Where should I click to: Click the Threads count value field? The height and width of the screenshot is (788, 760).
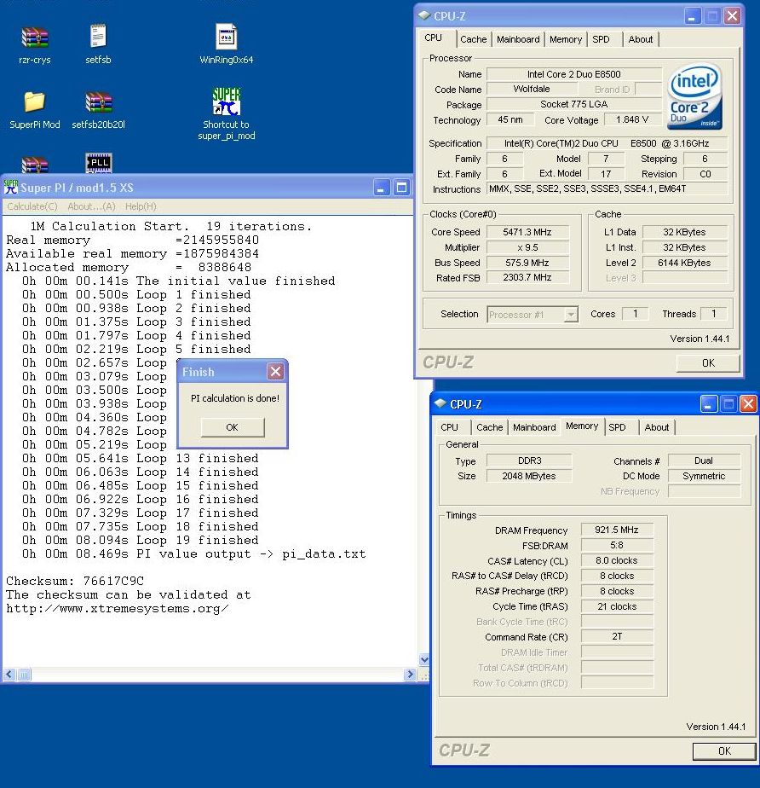click(713, 314)
